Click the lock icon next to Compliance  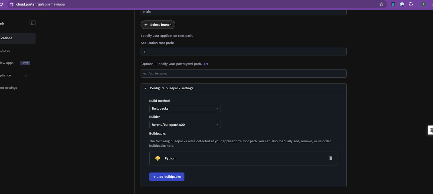[27, 75]
